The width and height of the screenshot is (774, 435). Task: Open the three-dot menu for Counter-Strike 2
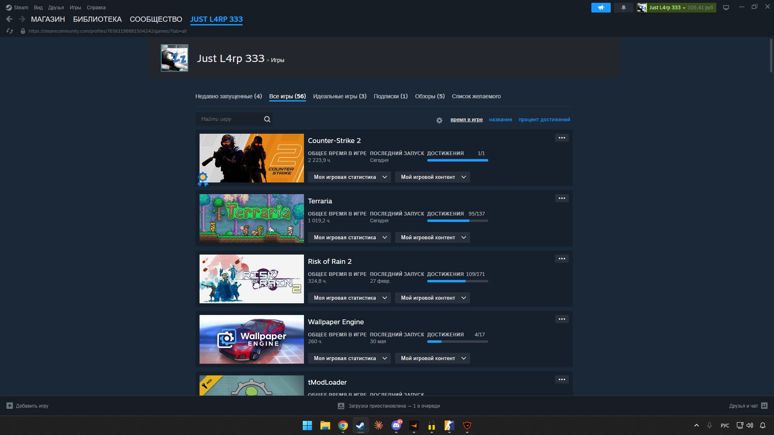(x=562, y=138)
